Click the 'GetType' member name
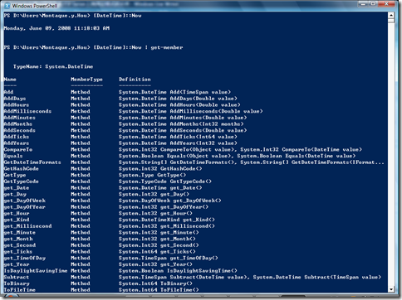This screenshot has height=300, width=402. click(15, 175)
